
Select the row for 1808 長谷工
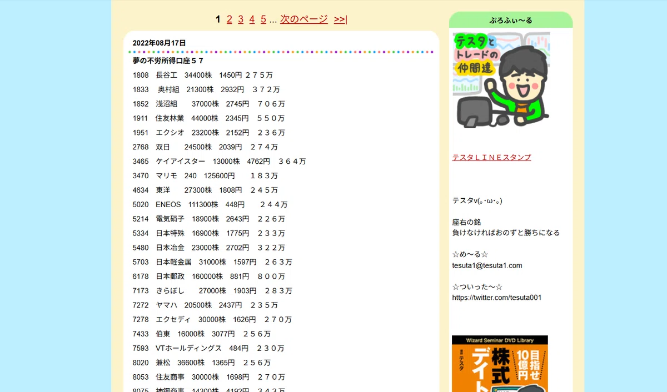[202, 75]
